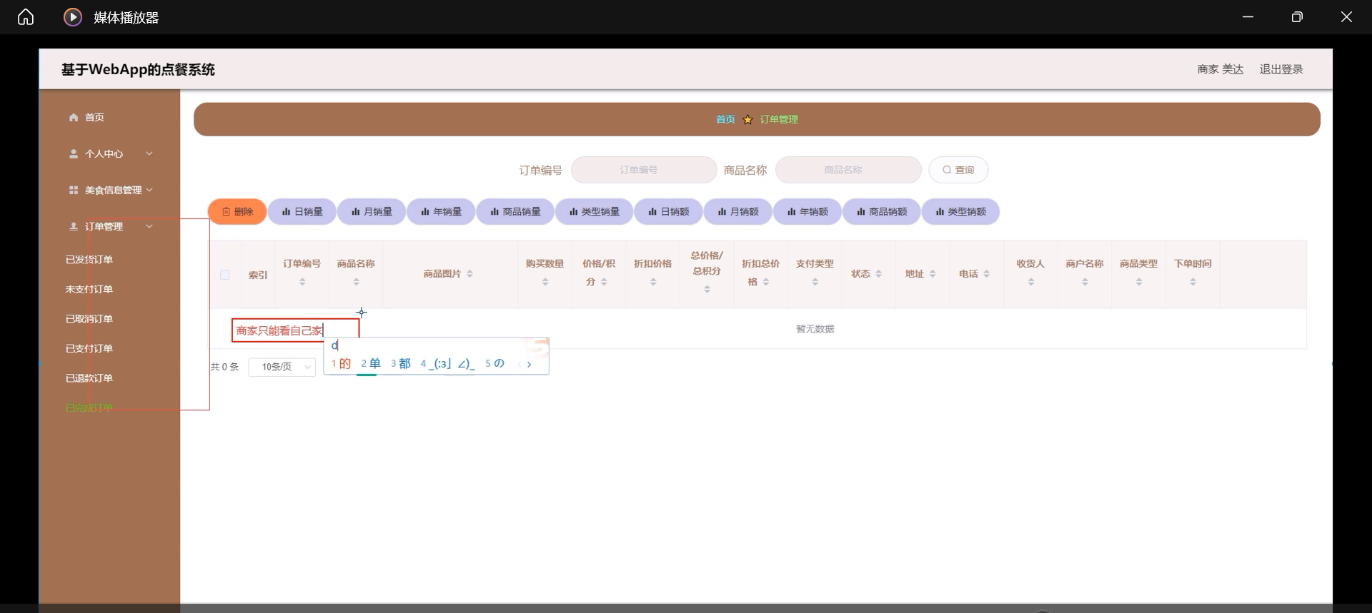The image size is (1372, 613).
Task: Sort by 商户名称 column arrows
Action: click(x=1085, y=282)
